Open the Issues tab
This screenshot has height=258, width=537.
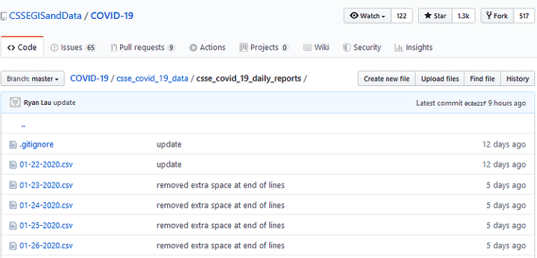tap(73, 48)
